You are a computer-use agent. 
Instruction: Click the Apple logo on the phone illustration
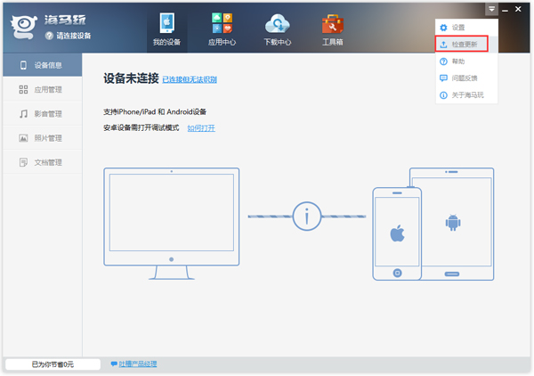397,233
